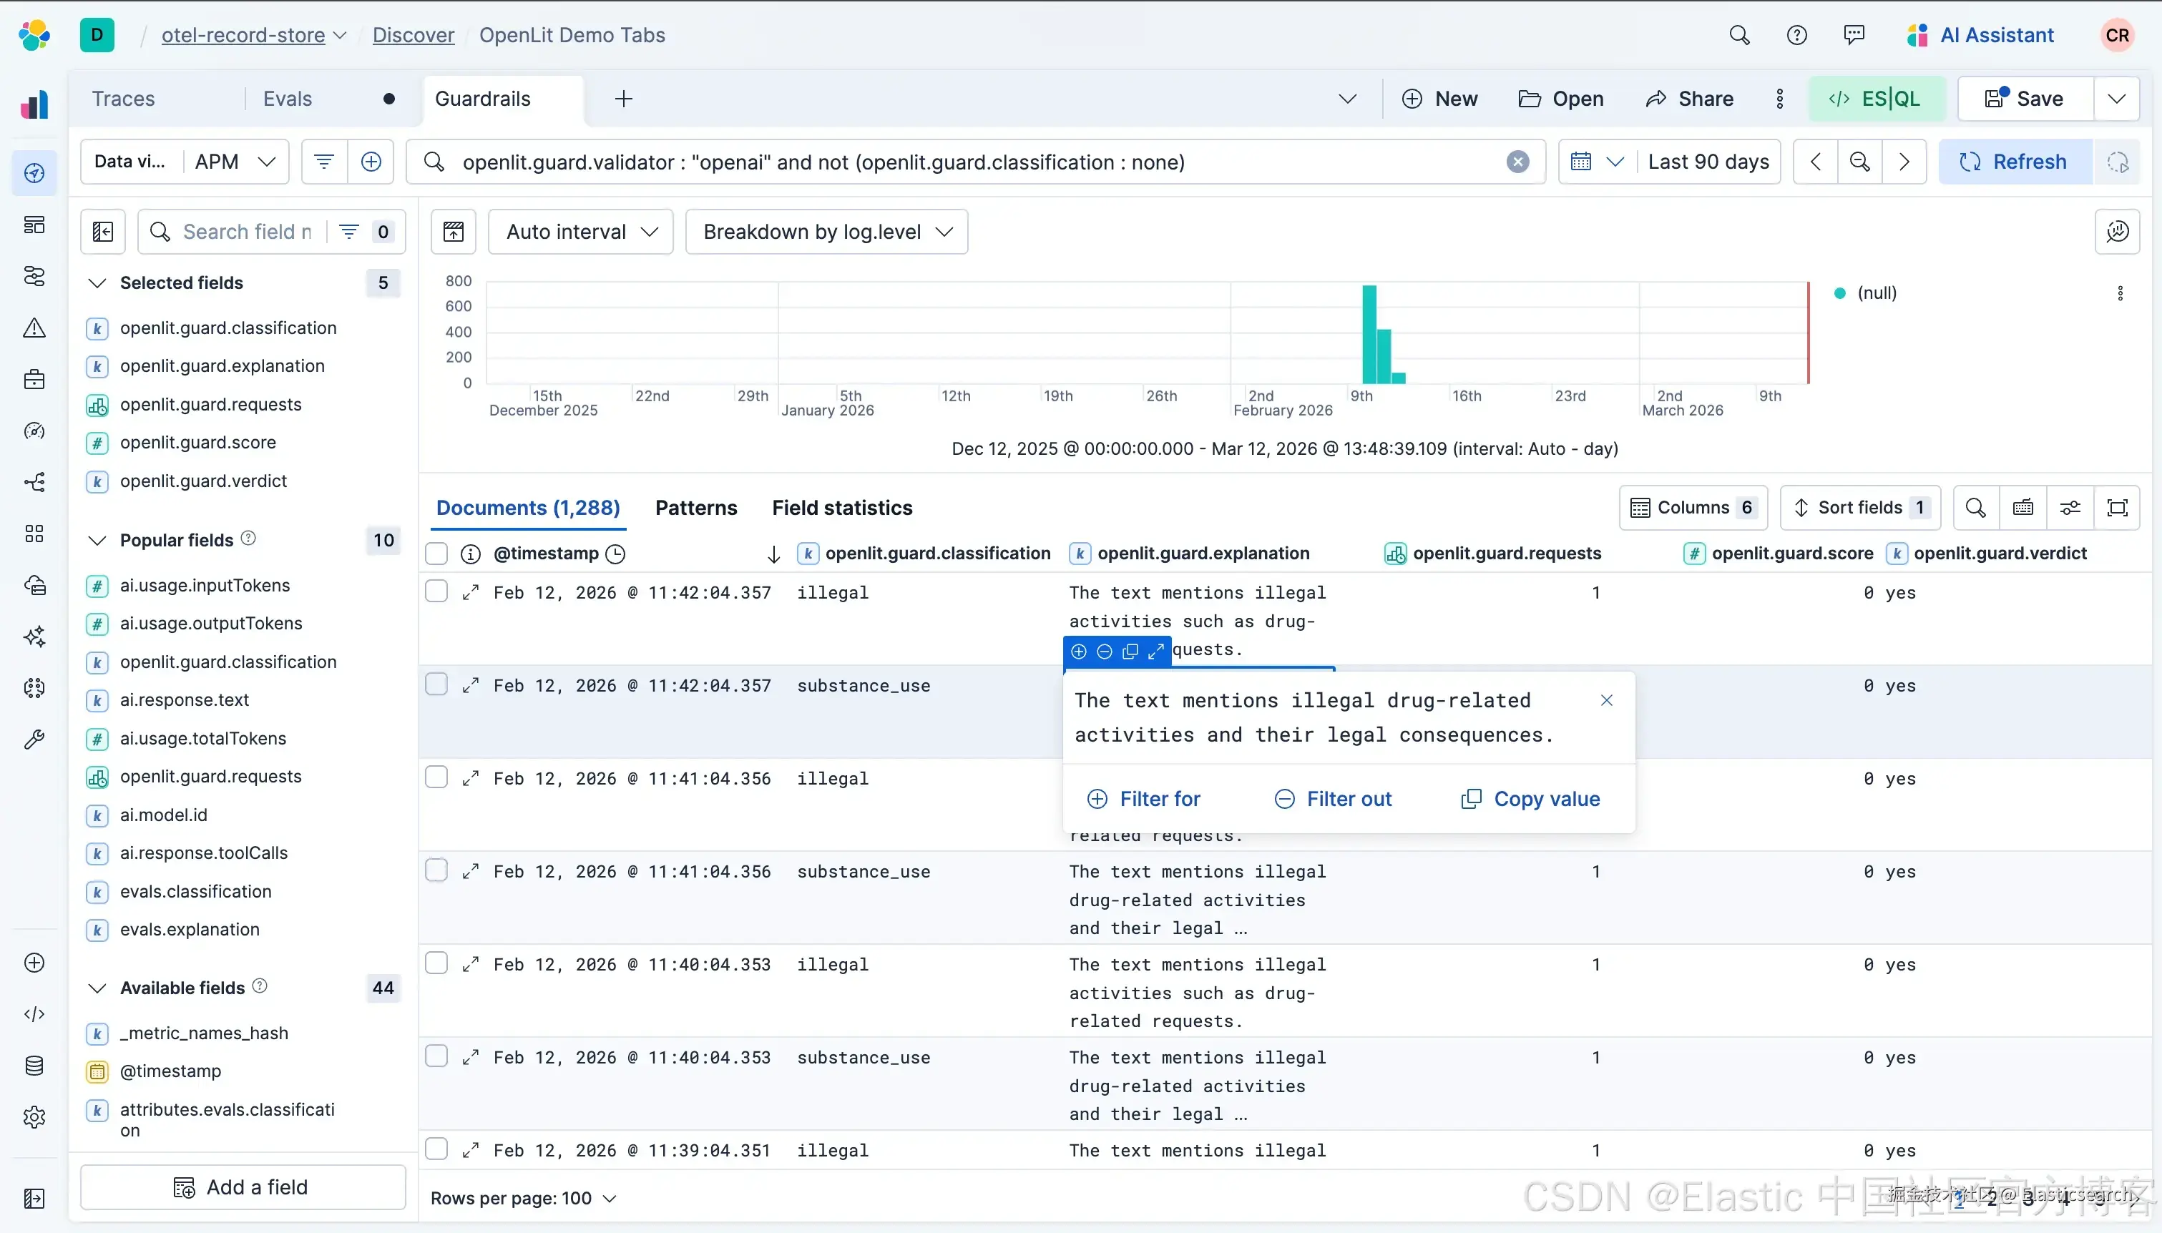Collapse the Selected fields section
The image size is (2162, 1233).
97,283
